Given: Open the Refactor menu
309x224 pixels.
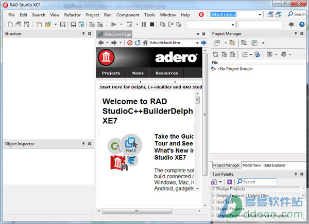Looking at the screenshot, I should (x=72, y=15).
